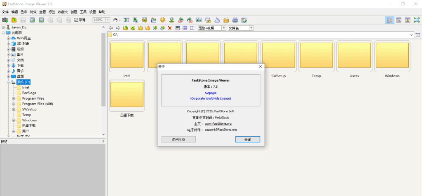Viewport: 422px width, 196px height.
Task: Switch to windowed single-image view icon
Action: click(x=408, y=20)
